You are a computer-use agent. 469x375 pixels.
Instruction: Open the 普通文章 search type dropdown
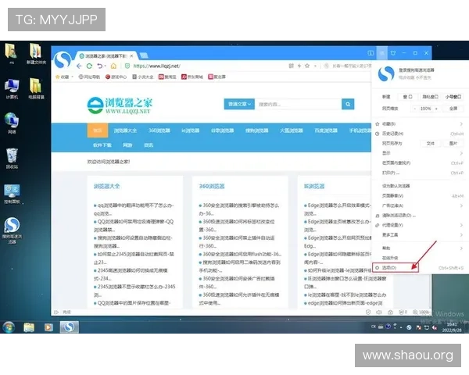tap(239, 104)
